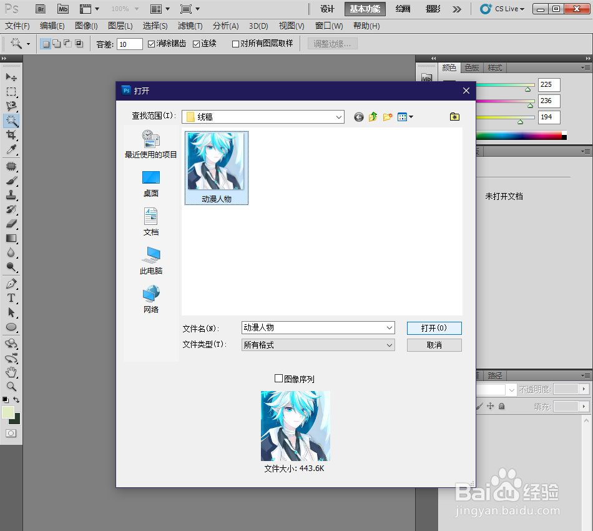Viewport: 593px width, 531px height.
Task: Launch Mini Bridge from the top-bar Mb icon
Action: [x=63, y=9]
